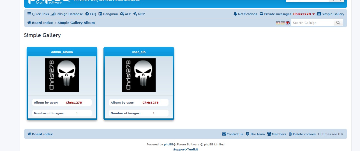The width and height of the screenshot is (360, 151).
Task: Click the Simple Gallery Album breadcrumb
Action: [76, 23]
